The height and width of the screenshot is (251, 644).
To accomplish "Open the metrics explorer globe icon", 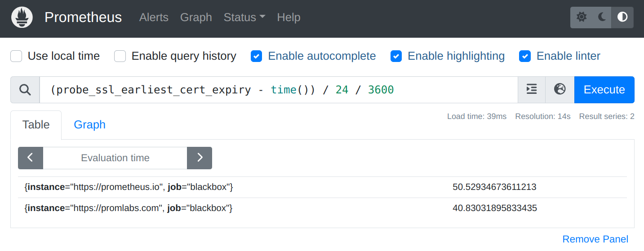I will point(560,90).
